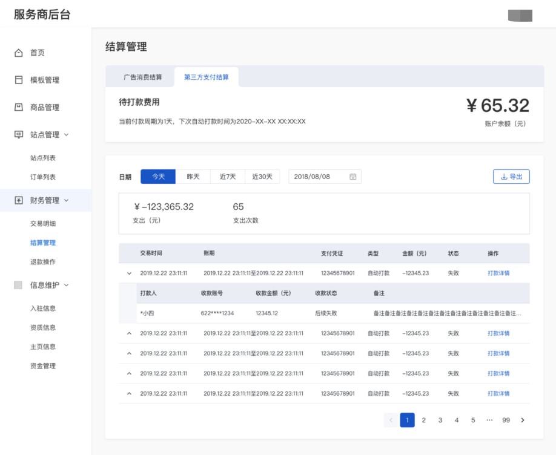Click the 2018/08/08 date input field
The height and width of the screenshot is (455, 556).
point(318,177)
